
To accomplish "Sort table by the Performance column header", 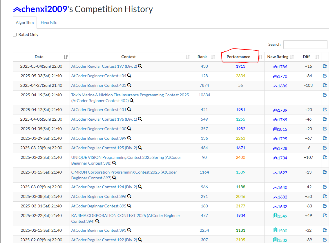I will coord(238,57).
